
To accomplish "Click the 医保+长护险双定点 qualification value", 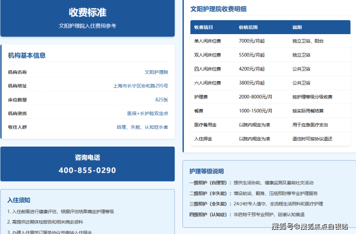I will (148, 113).
